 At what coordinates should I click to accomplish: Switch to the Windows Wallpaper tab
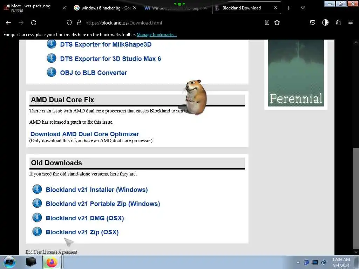pyautogui.click(x=175, y=8)
